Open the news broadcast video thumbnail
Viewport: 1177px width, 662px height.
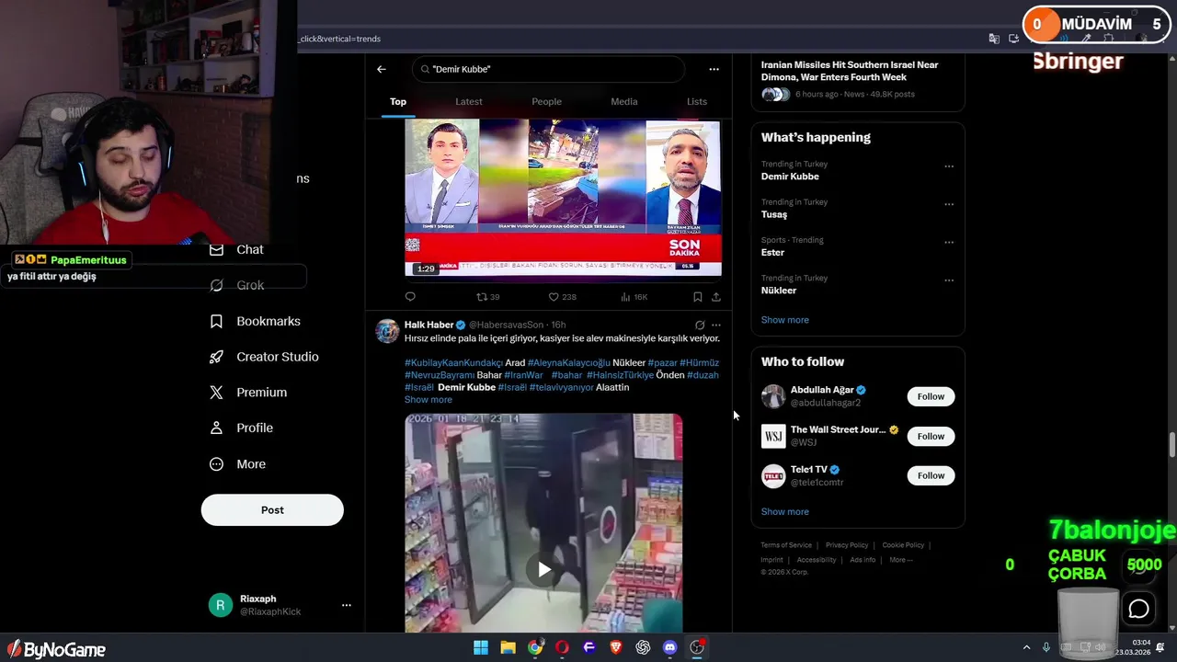click(563, 198)
